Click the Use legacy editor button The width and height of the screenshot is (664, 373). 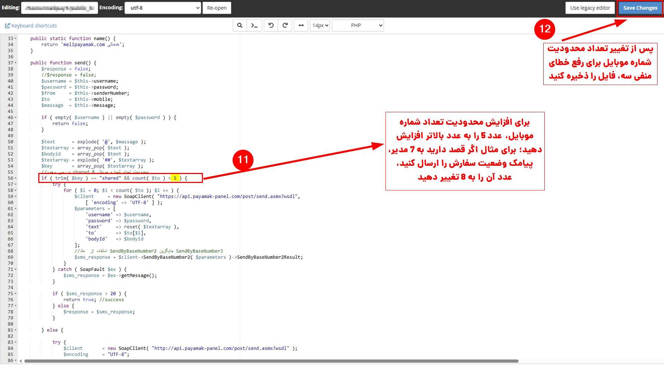click(590, 8)
